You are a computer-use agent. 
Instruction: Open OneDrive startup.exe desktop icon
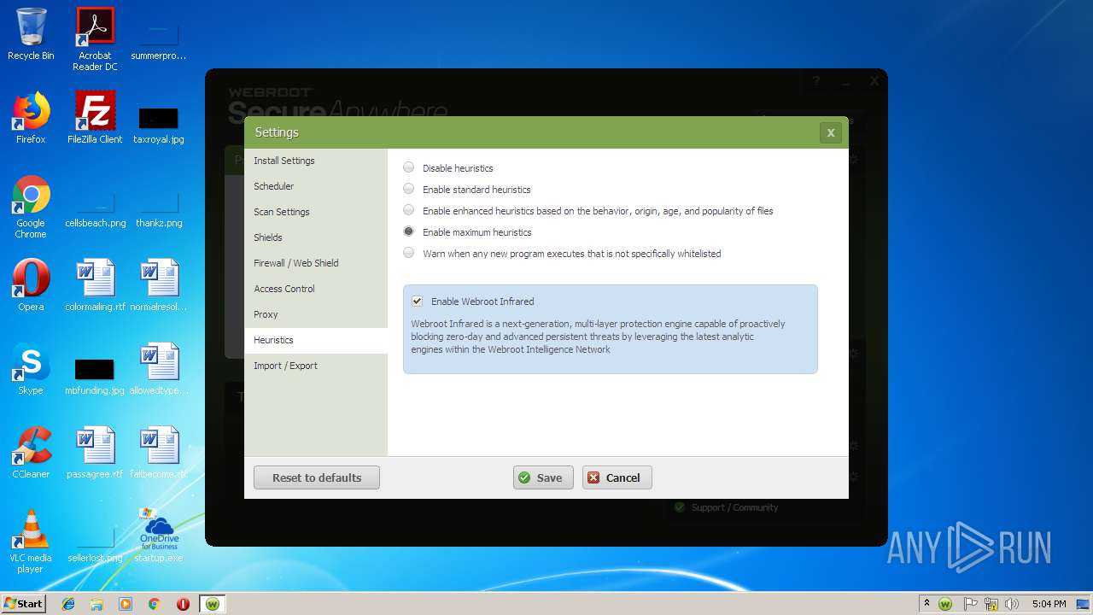159,536
